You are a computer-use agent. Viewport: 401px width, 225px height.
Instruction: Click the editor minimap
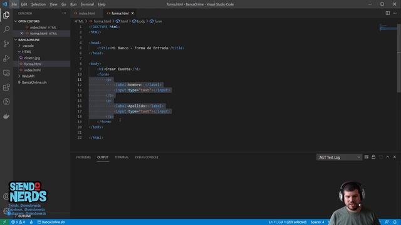[x=388, y=27]
